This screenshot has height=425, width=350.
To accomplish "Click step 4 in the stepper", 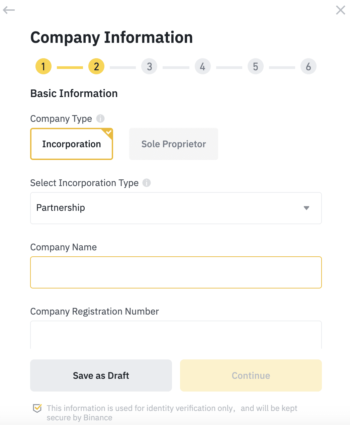I will (202, 66).
